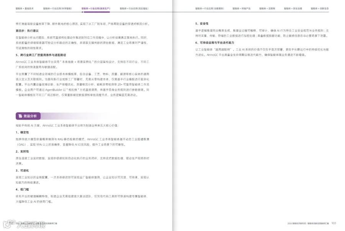
Task: Select the 智能体+行业应用(新质生产) tab
Action: pos(96,8)
